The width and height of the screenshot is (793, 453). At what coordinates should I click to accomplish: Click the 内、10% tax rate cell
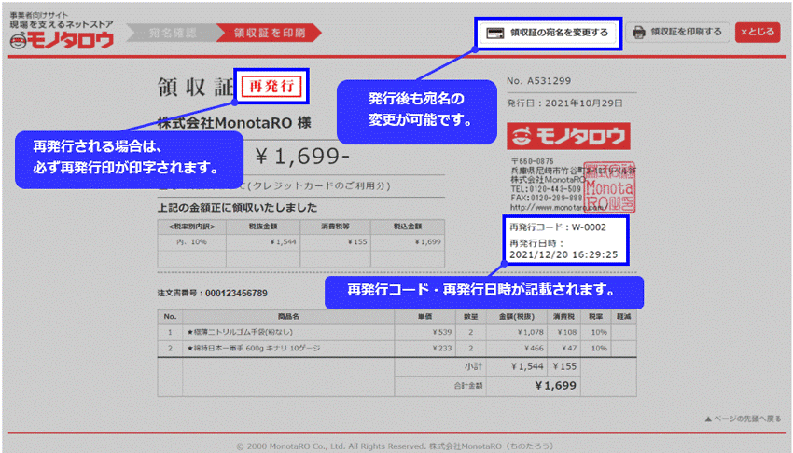[191, 242]
